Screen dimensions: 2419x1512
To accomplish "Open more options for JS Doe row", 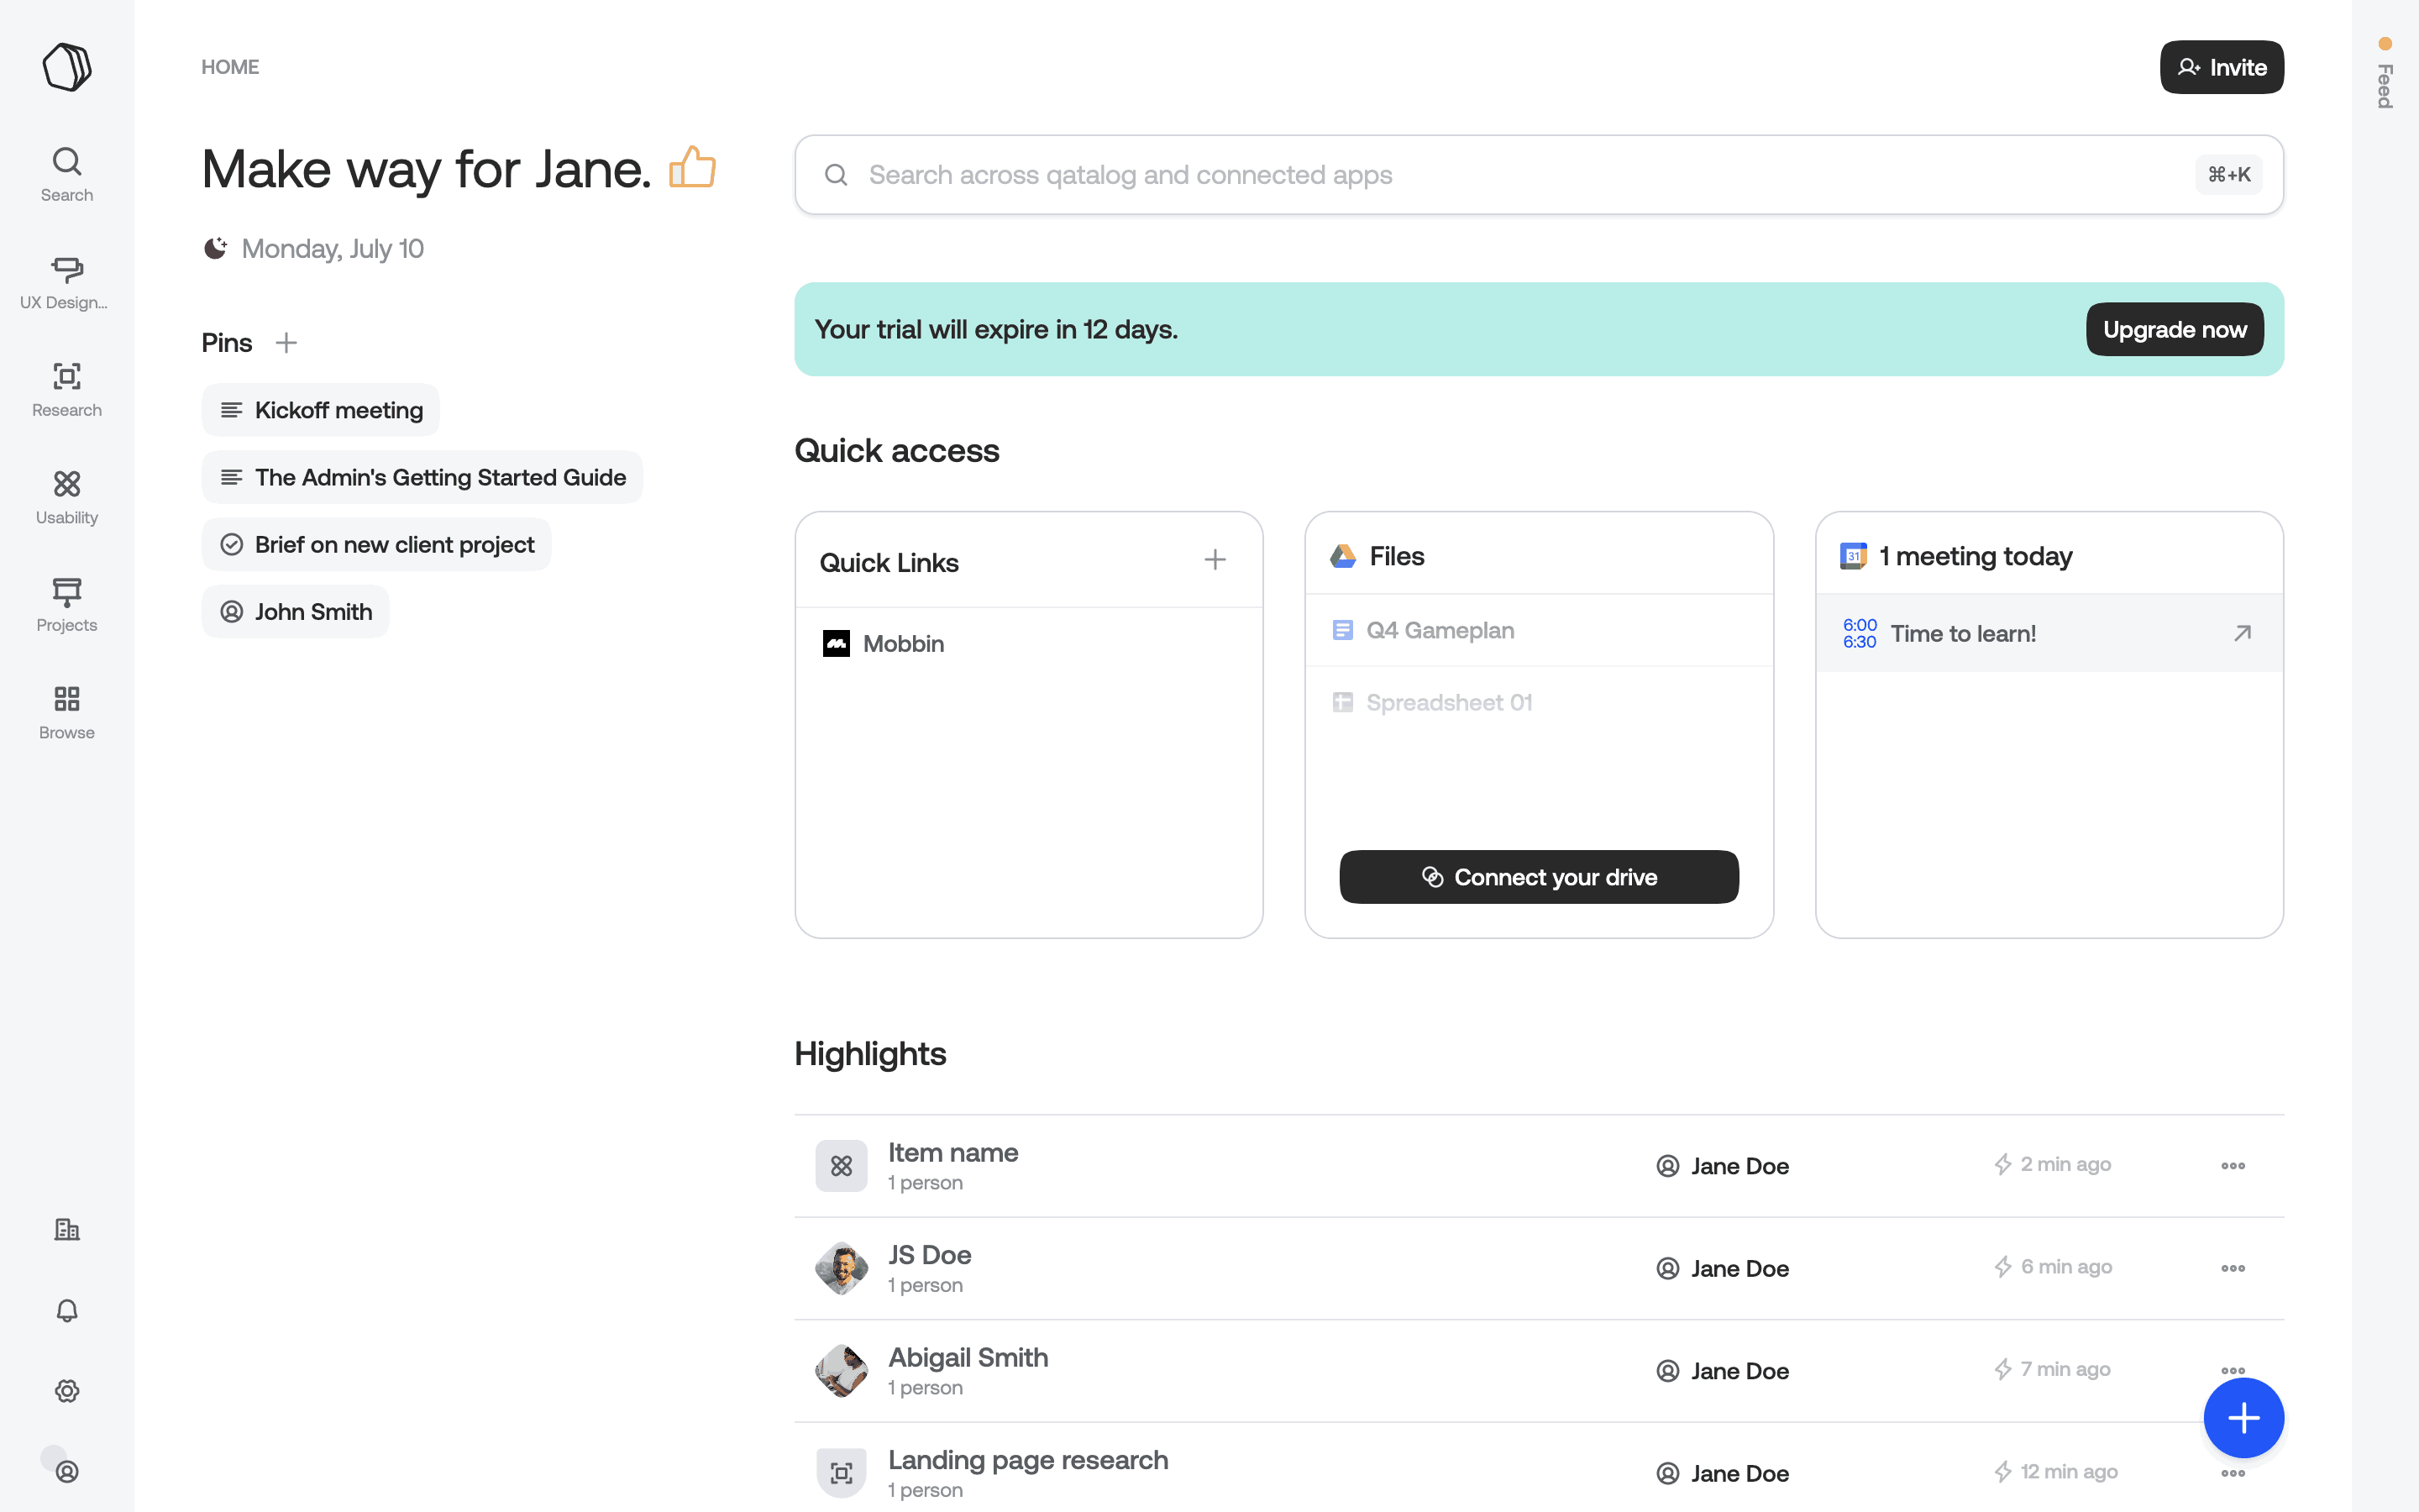I will (2232, 1268).
